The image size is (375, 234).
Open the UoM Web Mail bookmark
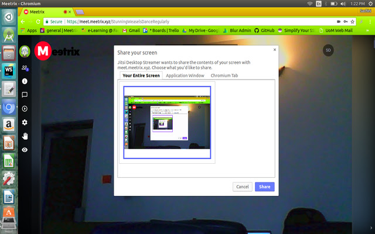pos(336,30)
